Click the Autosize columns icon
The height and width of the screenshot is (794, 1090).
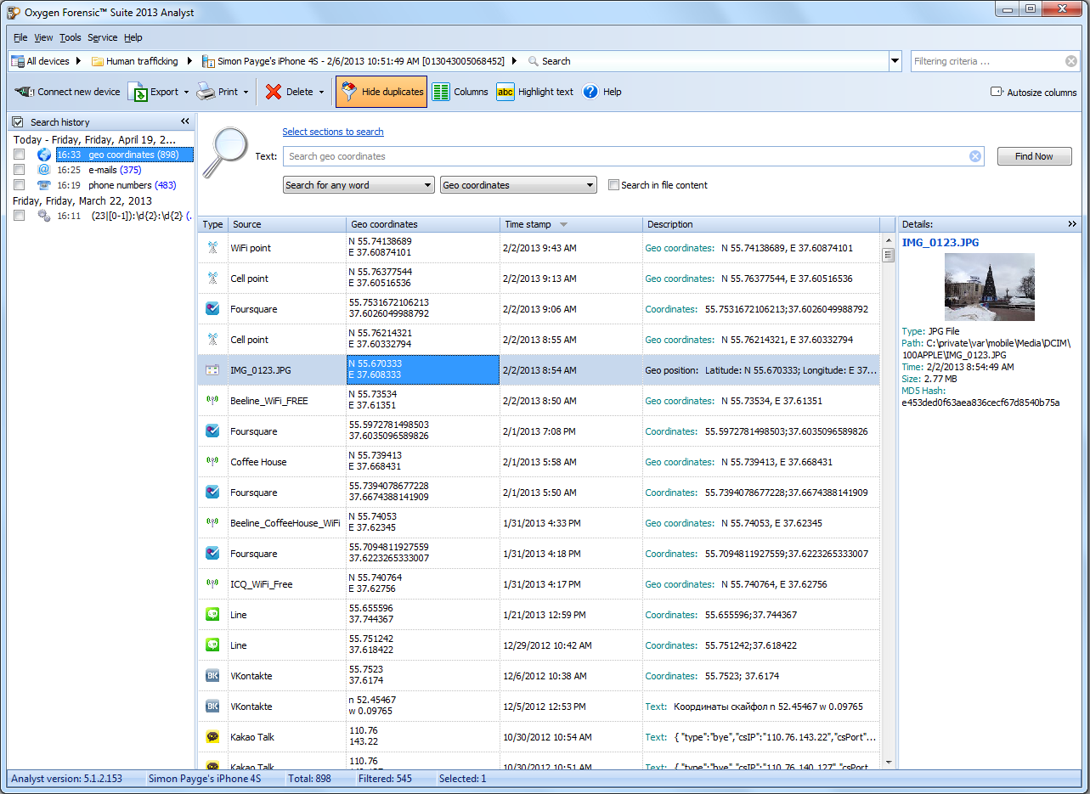coord(997,92)
